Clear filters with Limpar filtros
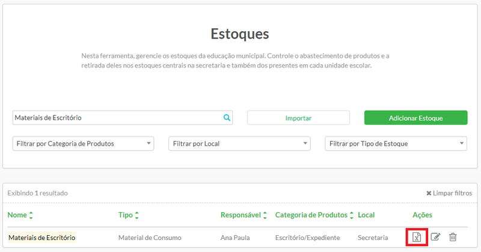 pyautogui.click(x=449, y=193)
